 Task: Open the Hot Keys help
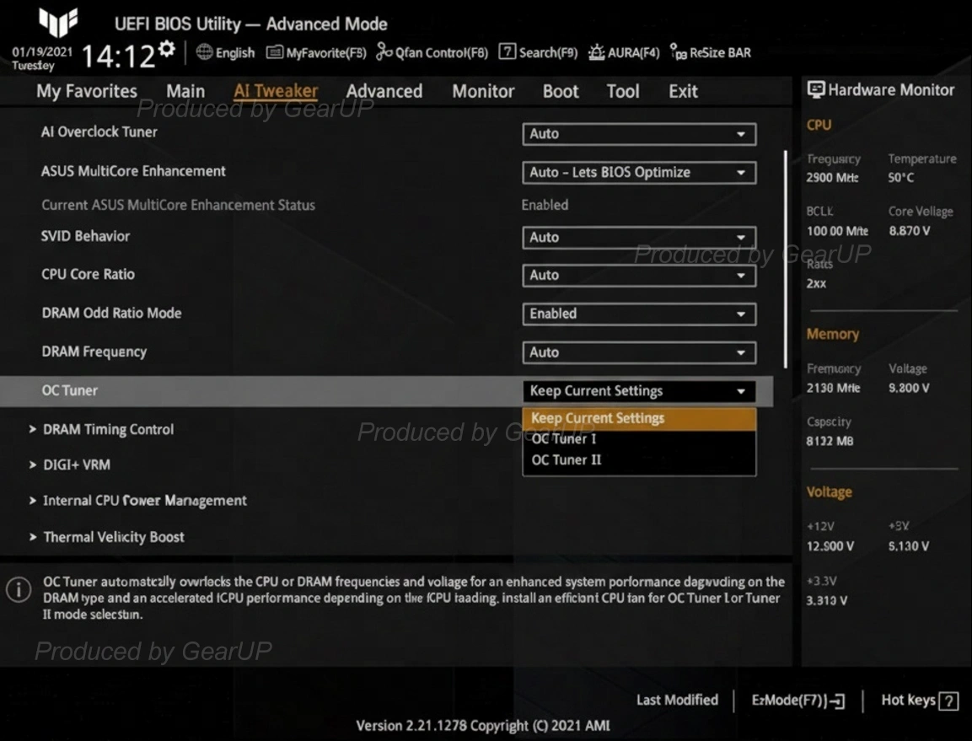[x=919, y=701]
